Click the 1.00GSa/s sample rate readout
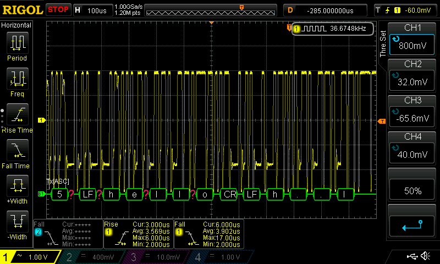Image resolution: width=440 pixels, height=264 pixels. 129,7
